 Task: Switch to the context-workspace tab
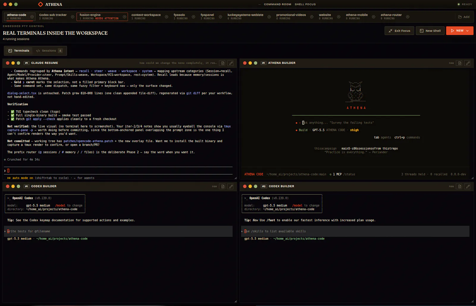[146, 16]
